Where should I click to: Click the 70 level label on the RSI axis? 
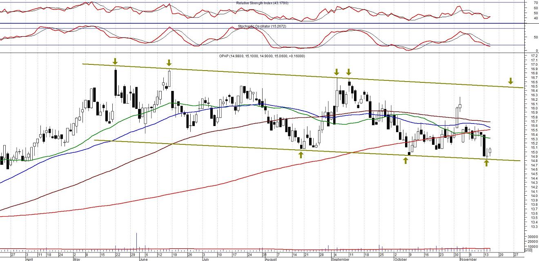tap(535, 2)
